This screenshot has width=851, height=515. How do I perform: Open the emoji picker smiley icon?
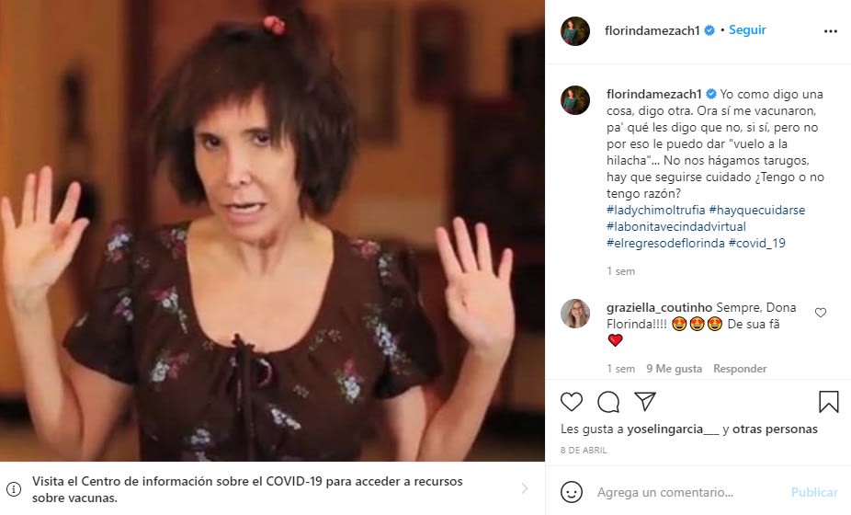[571, 492]
